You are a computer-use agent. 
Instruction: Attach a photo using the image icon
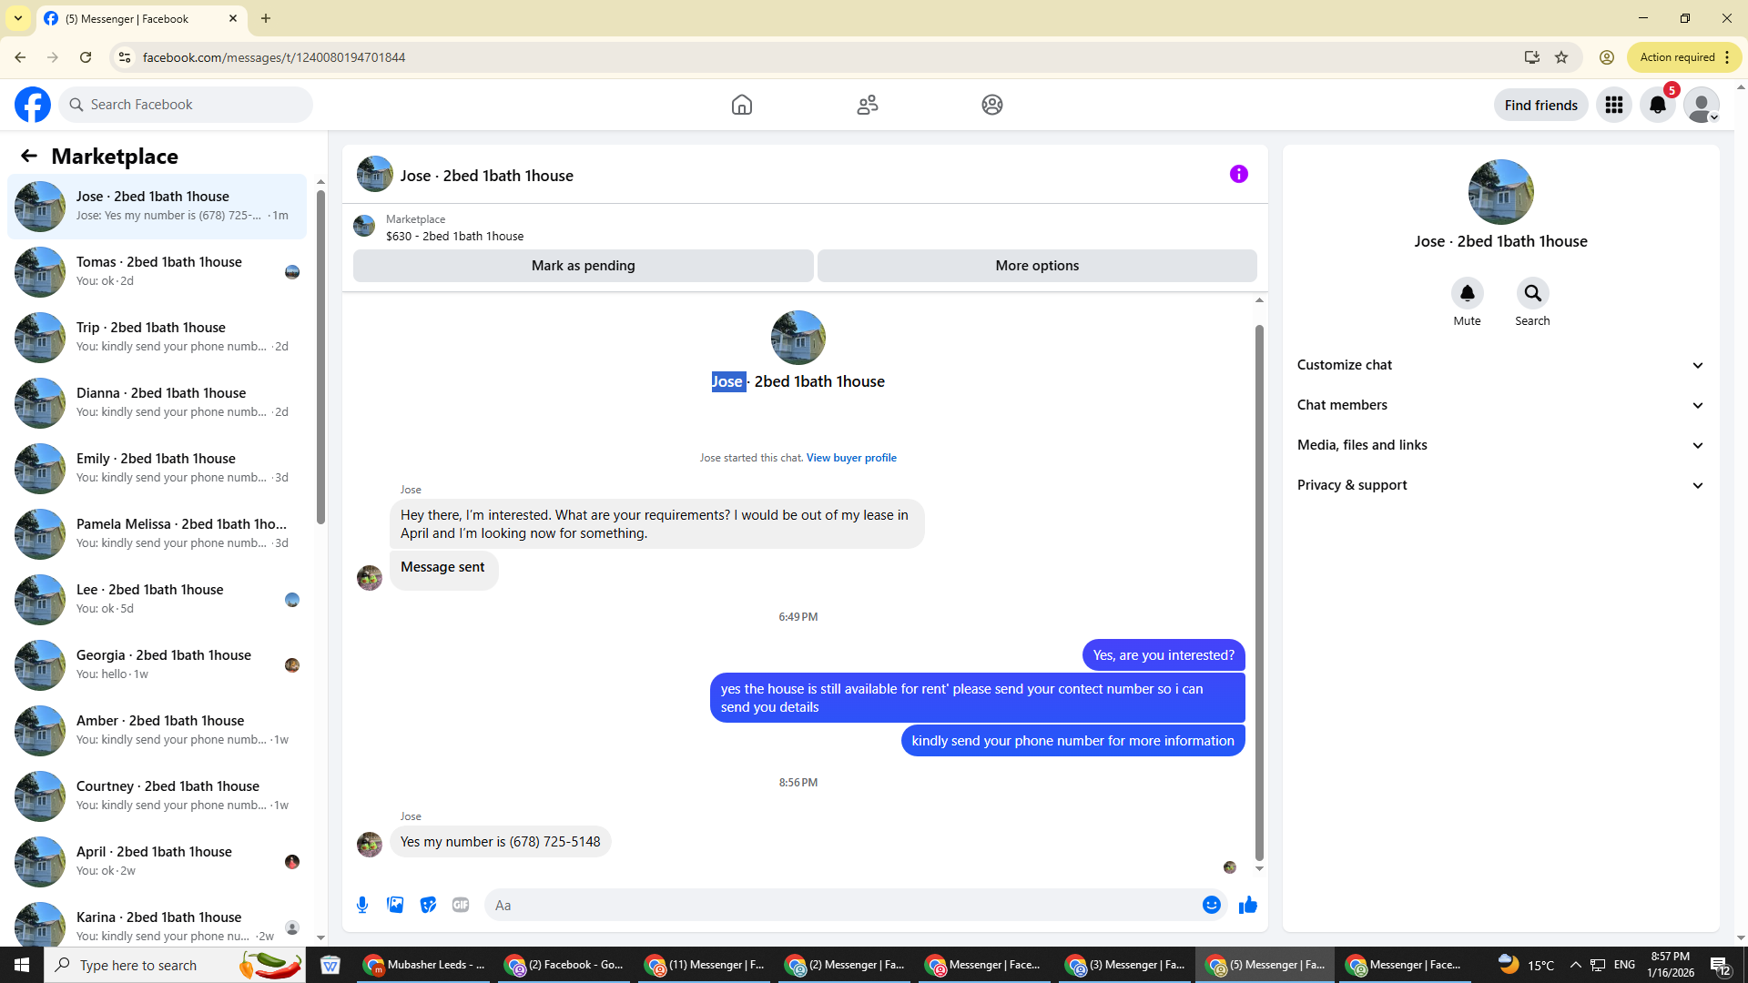(395, 905)
